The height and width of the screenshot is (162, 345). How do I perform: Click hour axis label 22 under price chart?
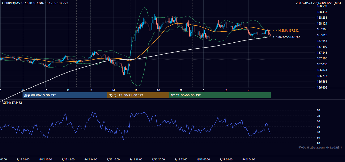pyautogui.click(x=181, y=90)
